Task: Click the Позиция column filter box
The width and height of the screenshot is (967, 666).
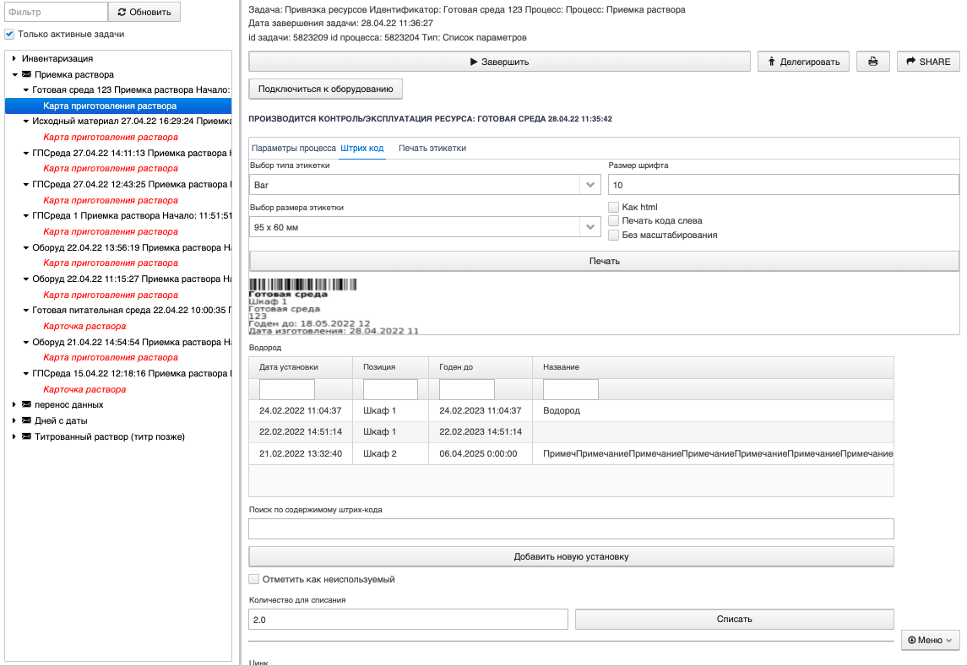Action: pyautogui.click(x=390, y=390)
